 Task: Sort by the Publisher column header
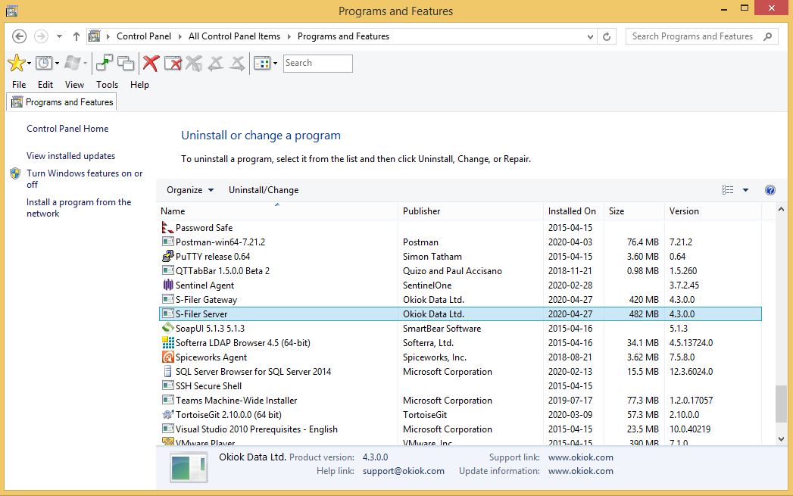[471, 211]
